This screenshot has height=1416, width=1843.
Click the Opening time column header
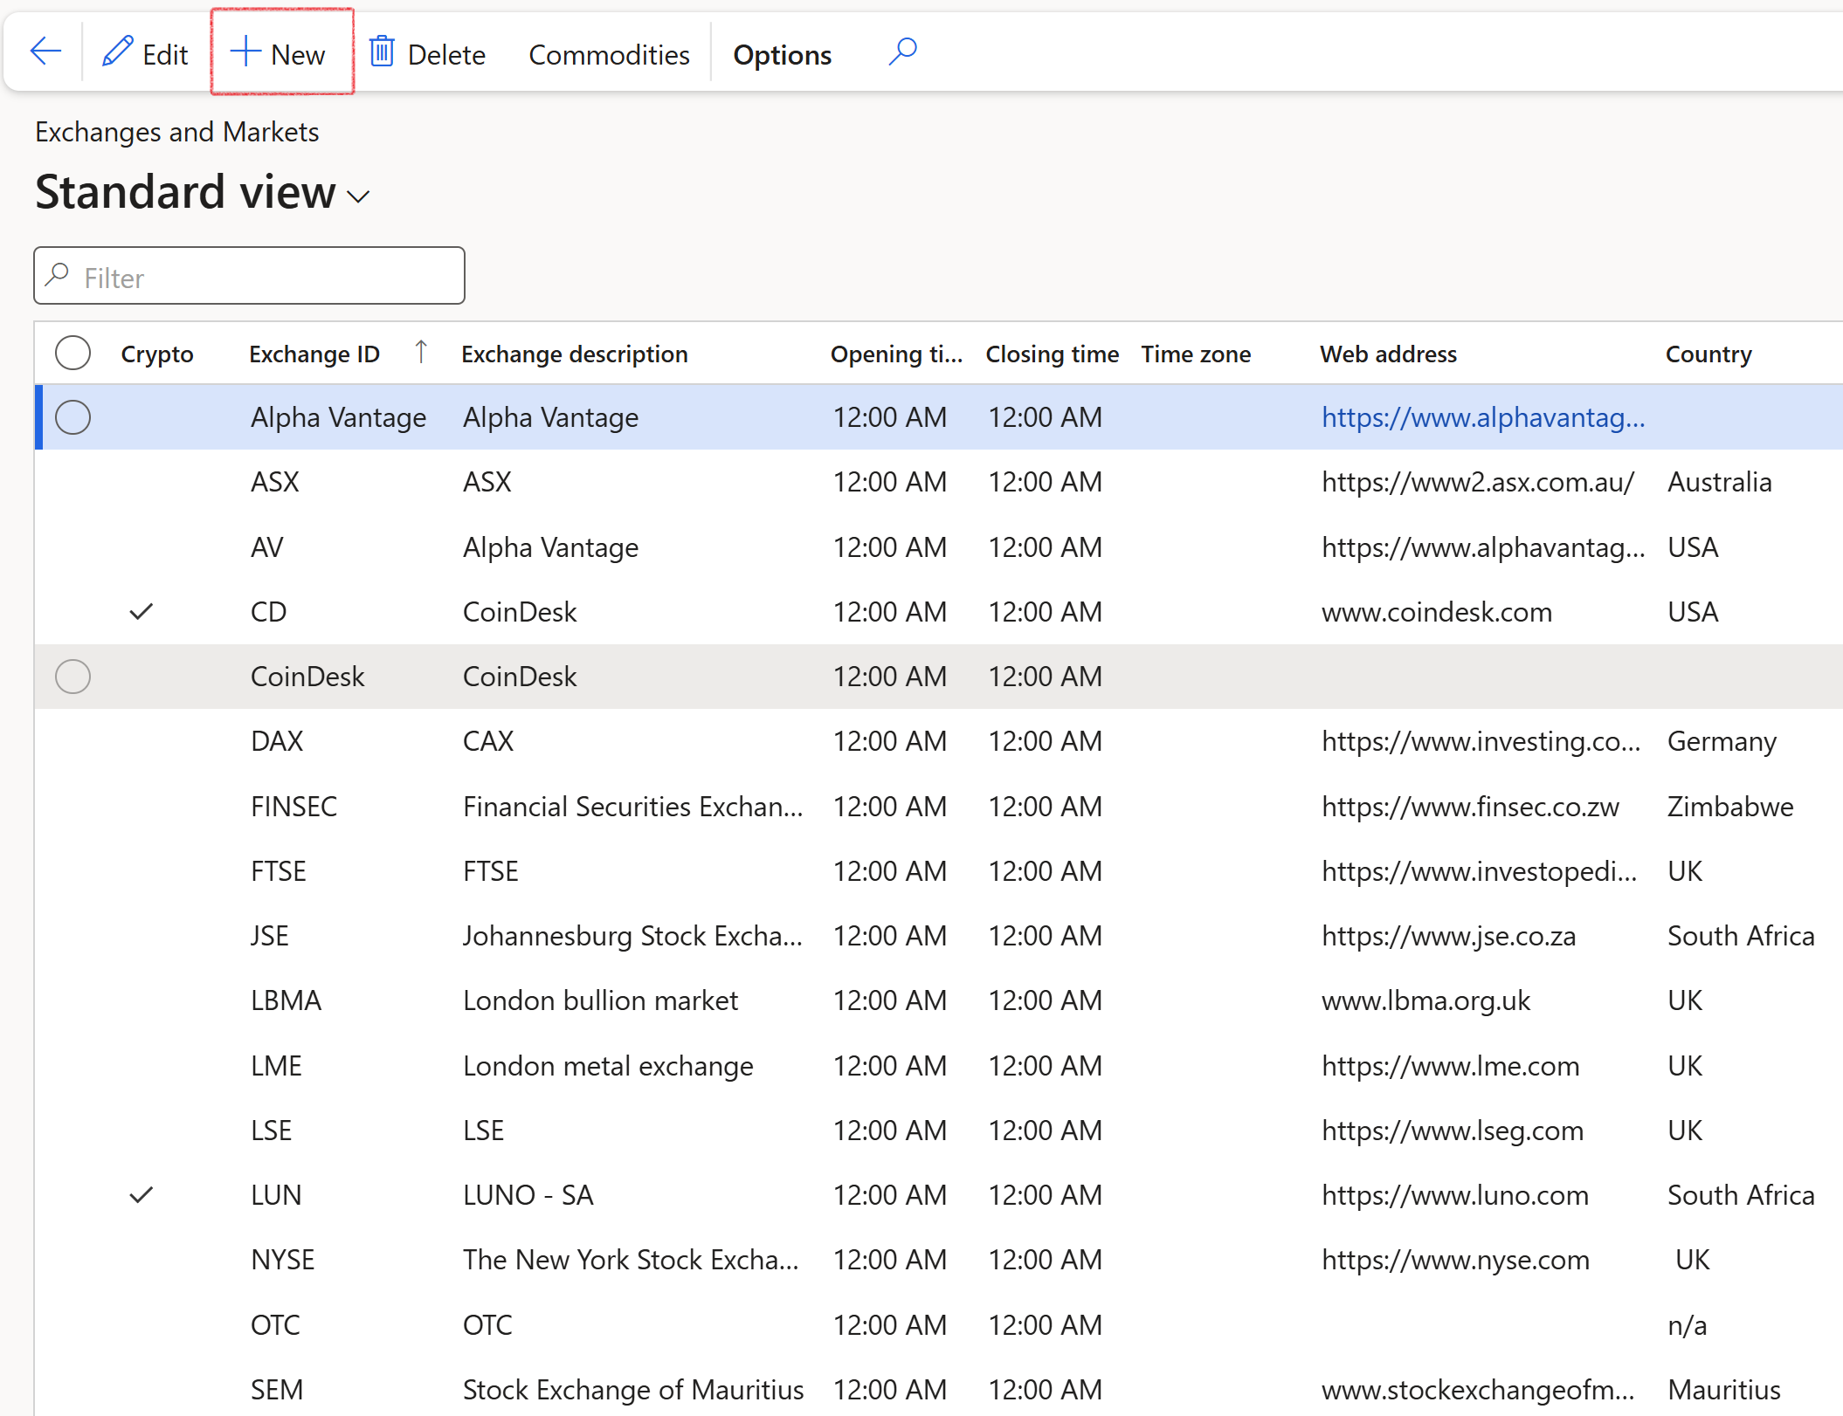click(896, 354)
